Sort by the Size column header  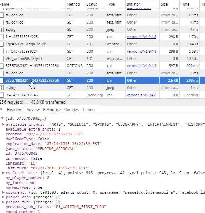pos(170,4)
